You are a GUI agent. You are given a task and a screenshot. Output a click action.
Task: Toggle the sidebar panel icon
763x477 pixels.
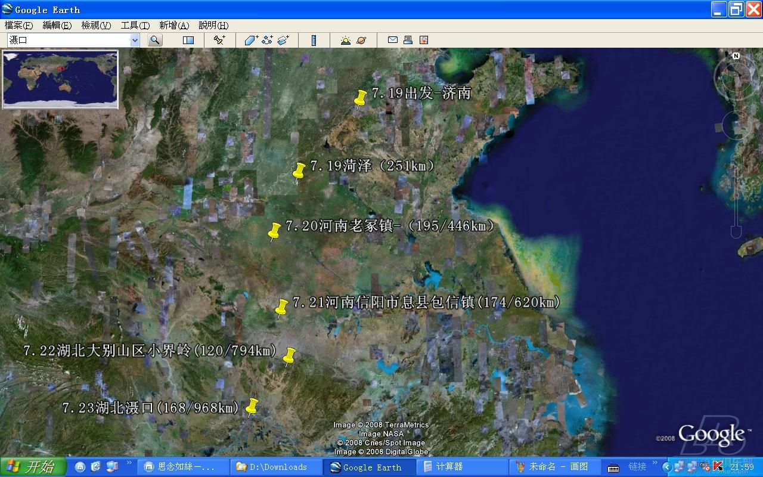click(188, 40)
